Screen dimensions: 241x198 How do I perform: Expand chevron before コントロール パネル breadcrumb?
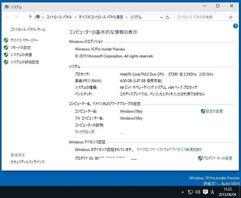43,17
